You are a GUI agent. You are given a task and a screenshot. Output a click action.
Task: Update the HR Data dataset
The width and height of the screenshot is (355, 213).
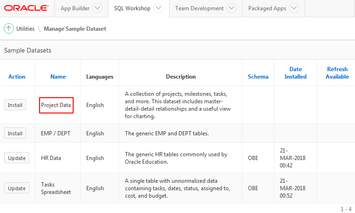coord(17,158)
